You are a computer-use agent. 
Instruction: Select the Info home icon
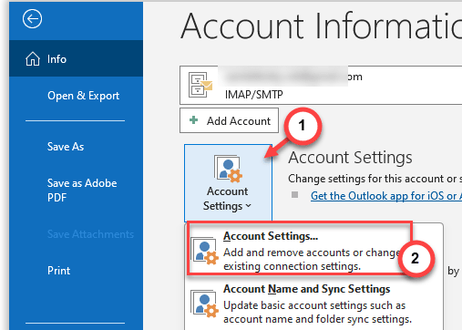(33, 58)
